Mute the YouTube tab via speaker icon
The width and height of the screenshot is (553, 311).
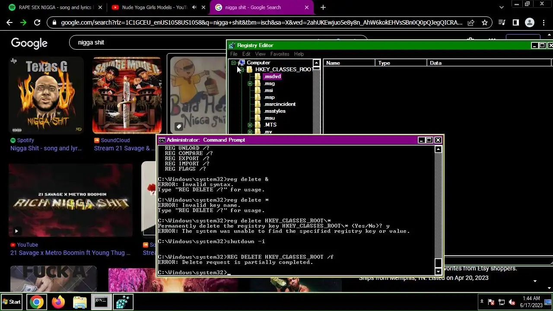(x=194, y=7)
